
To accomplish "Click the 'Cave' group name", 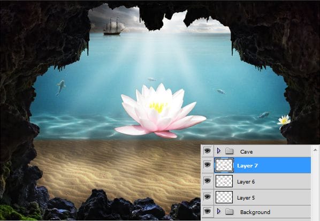I will (246, 151).
